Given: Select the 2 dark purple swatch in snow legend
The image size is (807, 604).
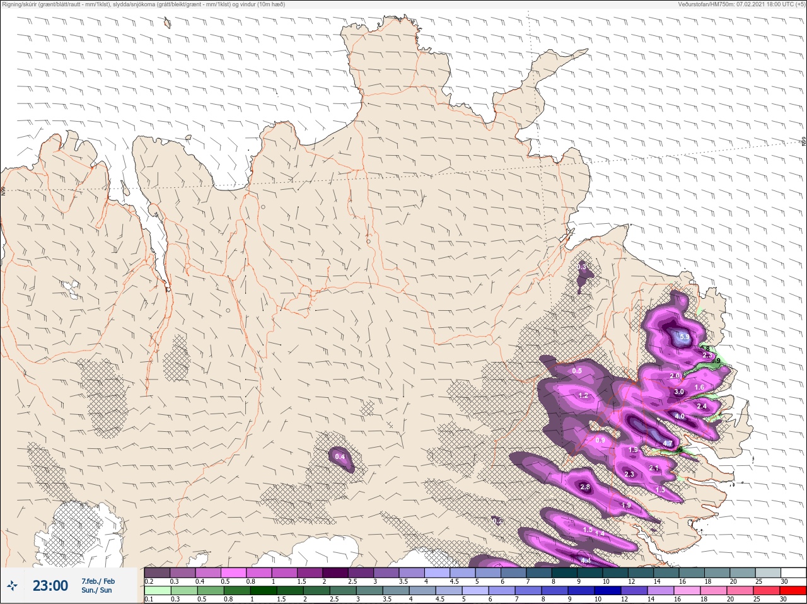Looking at the screenshot, I should click(335, 572).
